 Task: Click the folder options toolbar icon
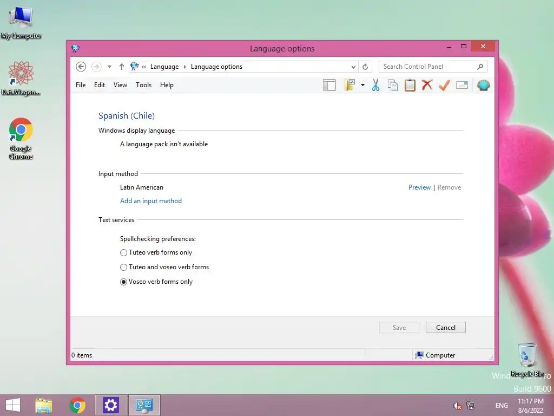[349, 85]
